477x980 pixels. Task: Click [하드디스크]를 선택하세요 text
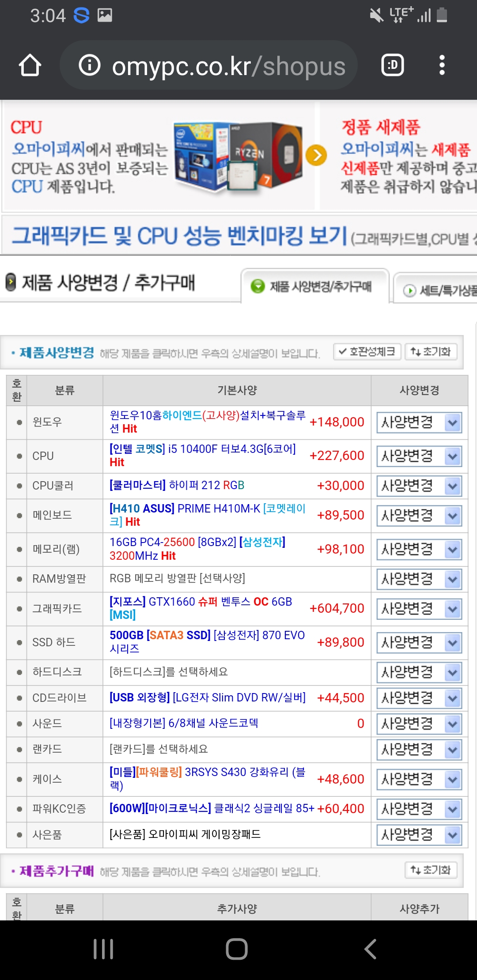pyautogui.click(x=168, y=672)
